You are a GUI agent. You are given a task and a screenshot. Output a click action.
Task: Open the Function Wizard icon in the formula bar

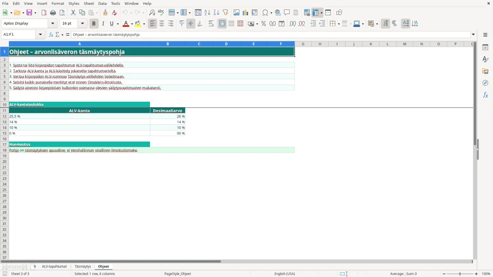(x=51, y=34)
